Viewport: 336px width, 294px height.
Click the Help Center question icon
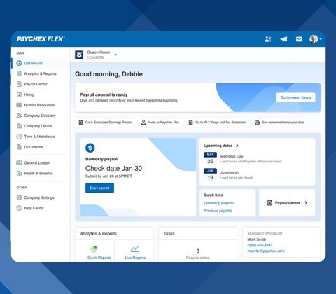[x=19, y=208]
